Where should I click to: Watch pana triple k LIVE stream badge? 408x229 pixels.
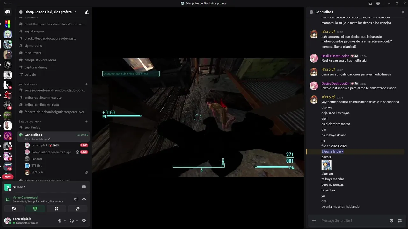point(84,145)
